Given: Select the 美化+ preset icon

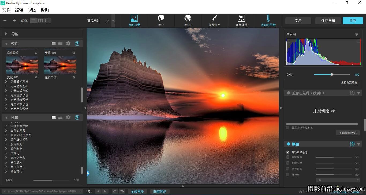Looking at the screenshot, I should pyautogui.click(x=188, y=18).
